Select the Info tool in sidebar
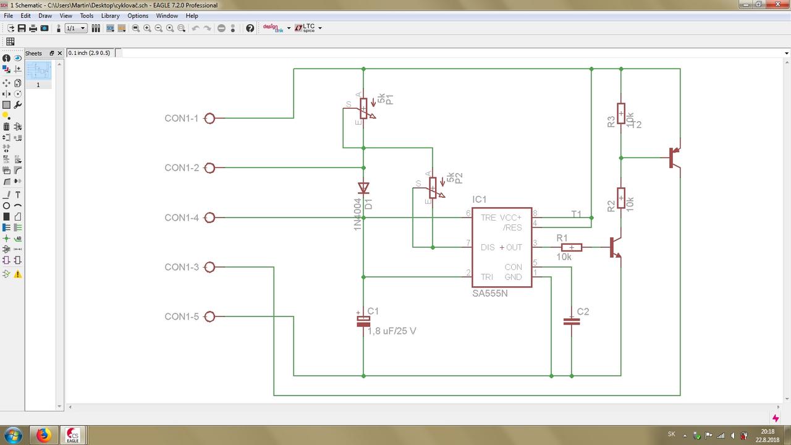Image resolution: width=791 pixels, height=445 pixels. [x=6, y=58]
